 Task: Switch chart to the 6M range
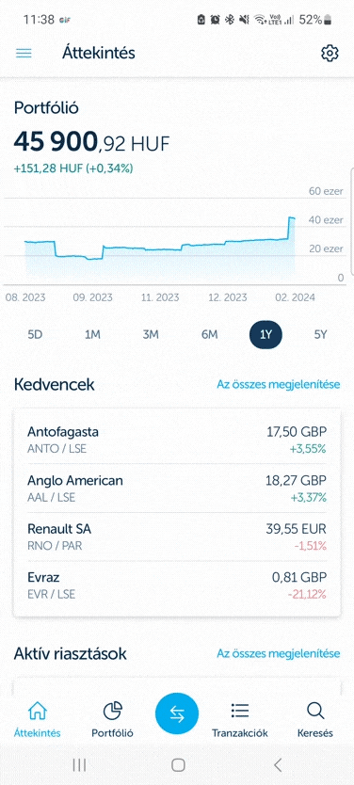coord(209,335)
